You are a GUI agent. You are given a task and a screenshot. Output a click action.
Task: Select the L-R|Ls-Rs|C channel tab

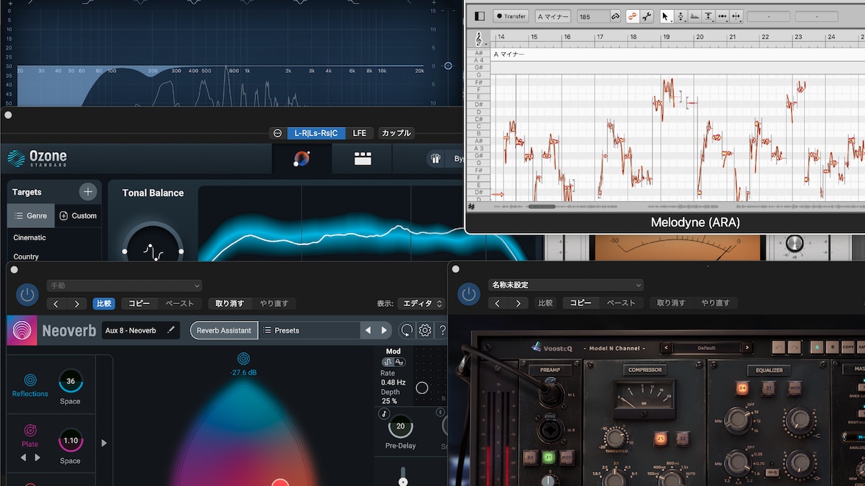pos(316,133)
